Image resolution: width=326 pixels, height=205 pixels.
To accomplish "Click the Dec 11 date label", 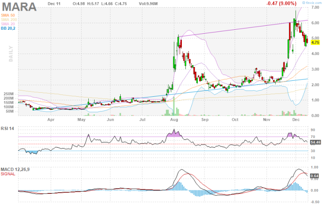I will click(x=54, y=4).
